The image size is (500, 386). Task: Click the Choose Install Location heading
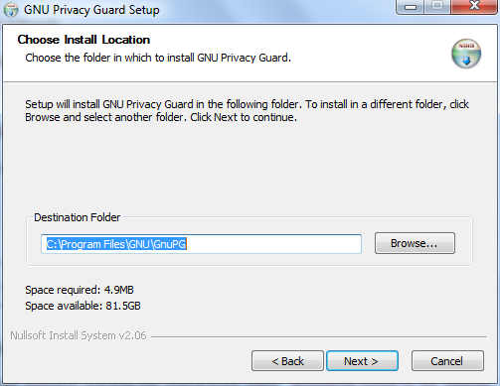pyautogui.click(x=83, y=40)
